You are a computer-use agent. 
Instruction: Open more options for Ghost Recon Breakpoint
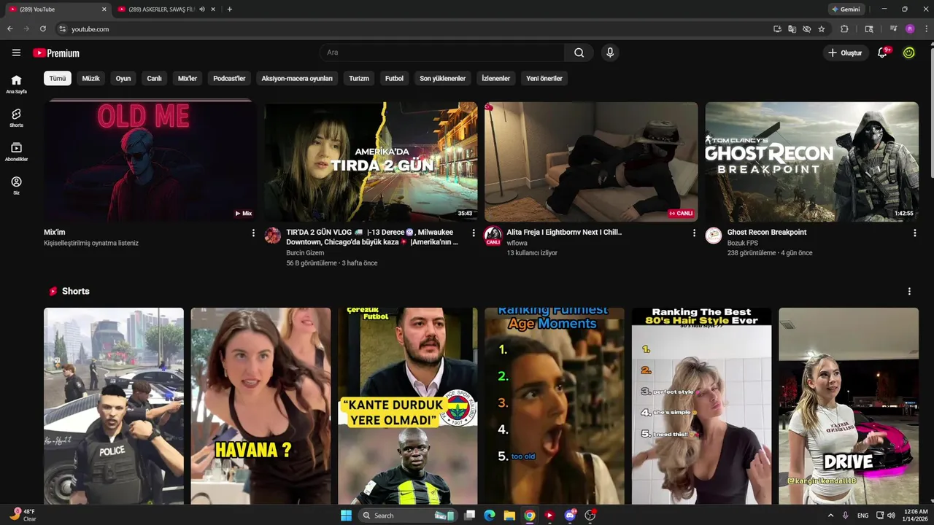click(914, 233)
